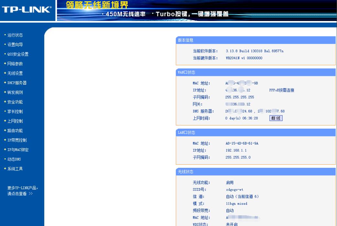Click the LAN subnet mask 255.255.255.0
337x226 pixels.
point(238,157)
